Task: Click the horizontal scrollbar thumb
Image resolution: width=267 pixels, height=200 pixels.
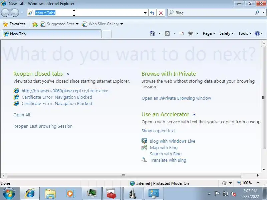Action: tap(124, 175)
